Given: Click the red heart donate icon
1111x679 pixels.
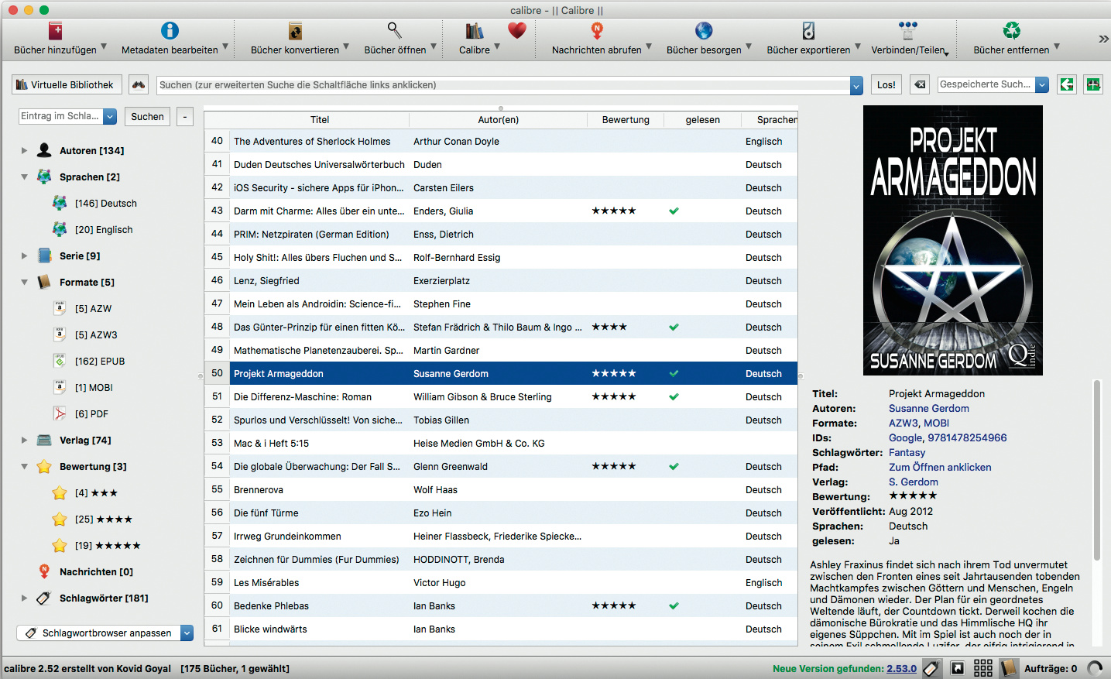Looking at the screenshot, I should [517, 31].
